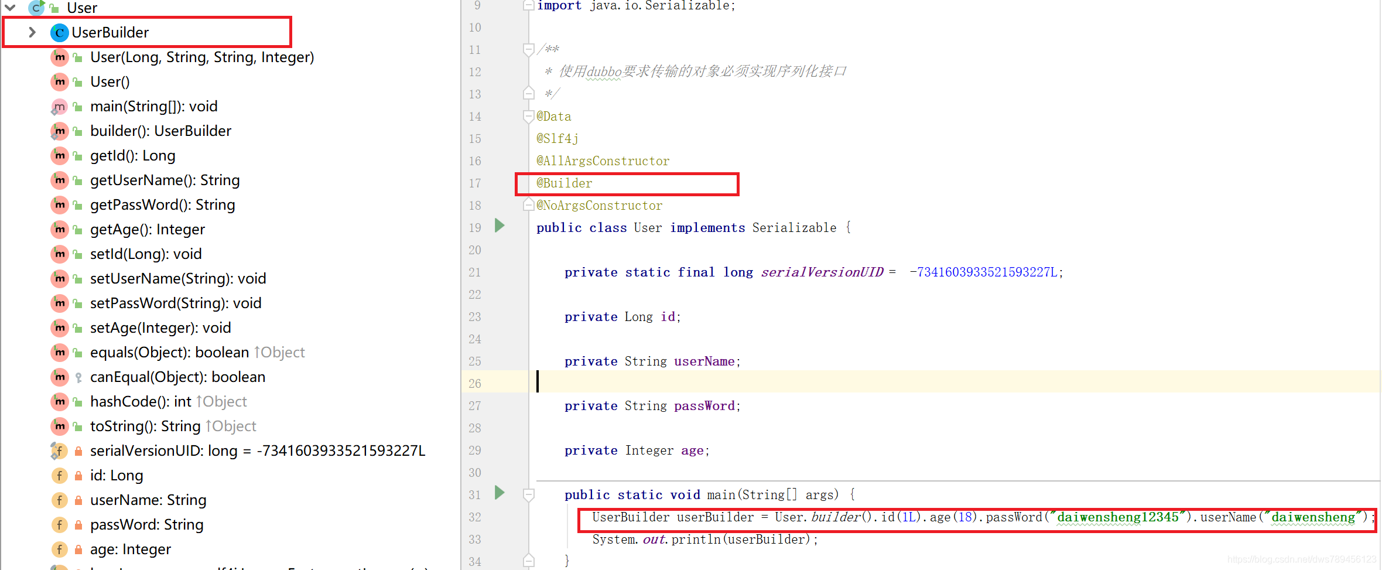Screen dimensions: 1382x570
Task: Select getUserName(): String method
Action: pyautogui.click(x=165, y=180)
